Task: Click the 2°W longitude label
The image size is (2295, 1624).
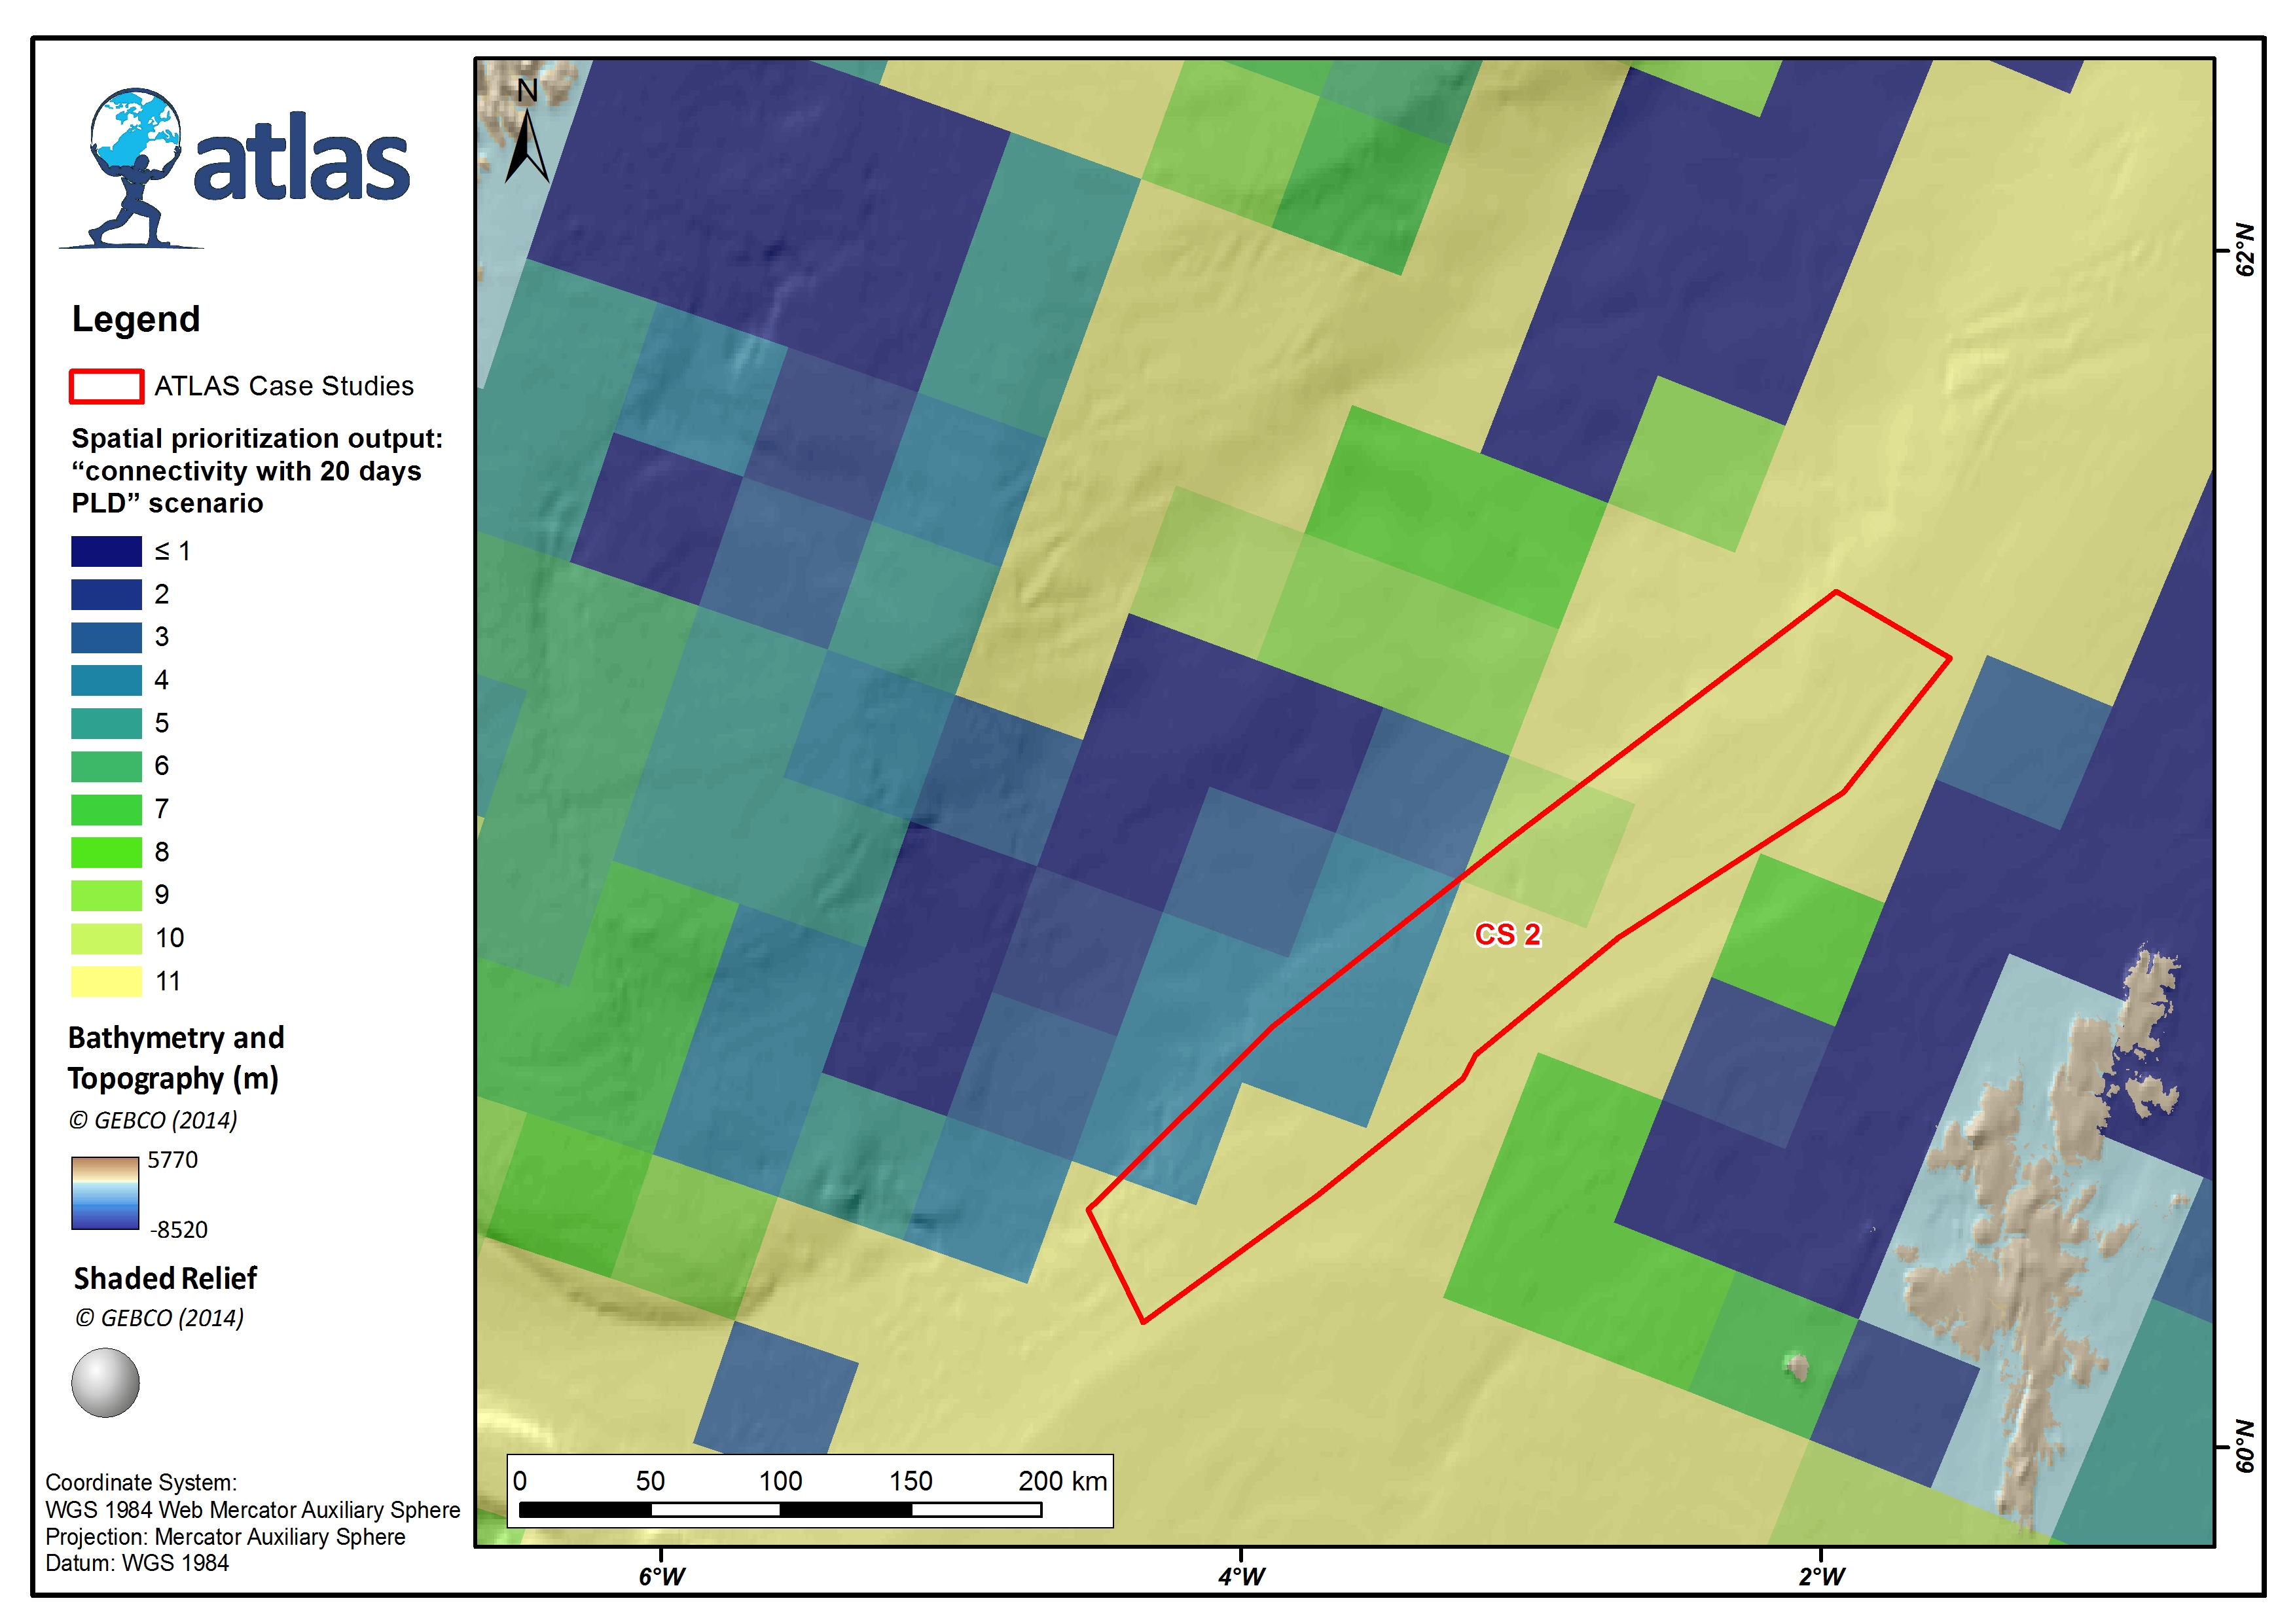Action: pos(1821,1577)
